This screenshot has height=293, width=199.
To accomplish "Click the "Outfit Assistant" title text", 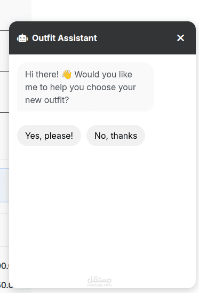I will pyautogui.click(x=65, y=38).
